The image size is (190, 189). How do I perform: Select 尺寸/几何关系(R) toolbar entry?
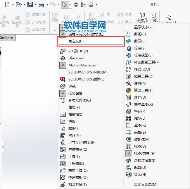pyautogui.click(x=82, y=142)
